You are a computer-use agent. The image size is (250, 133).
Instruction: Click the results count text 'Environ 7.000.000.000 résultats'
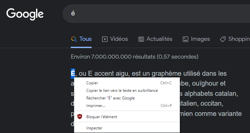pos(113,57)
